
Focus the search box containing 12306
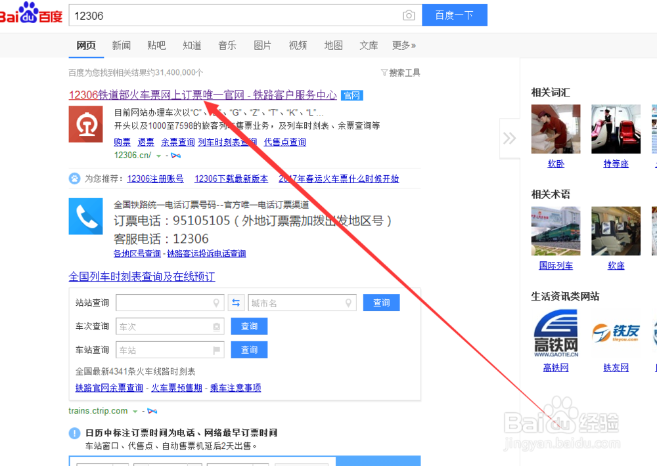[245, 16]
